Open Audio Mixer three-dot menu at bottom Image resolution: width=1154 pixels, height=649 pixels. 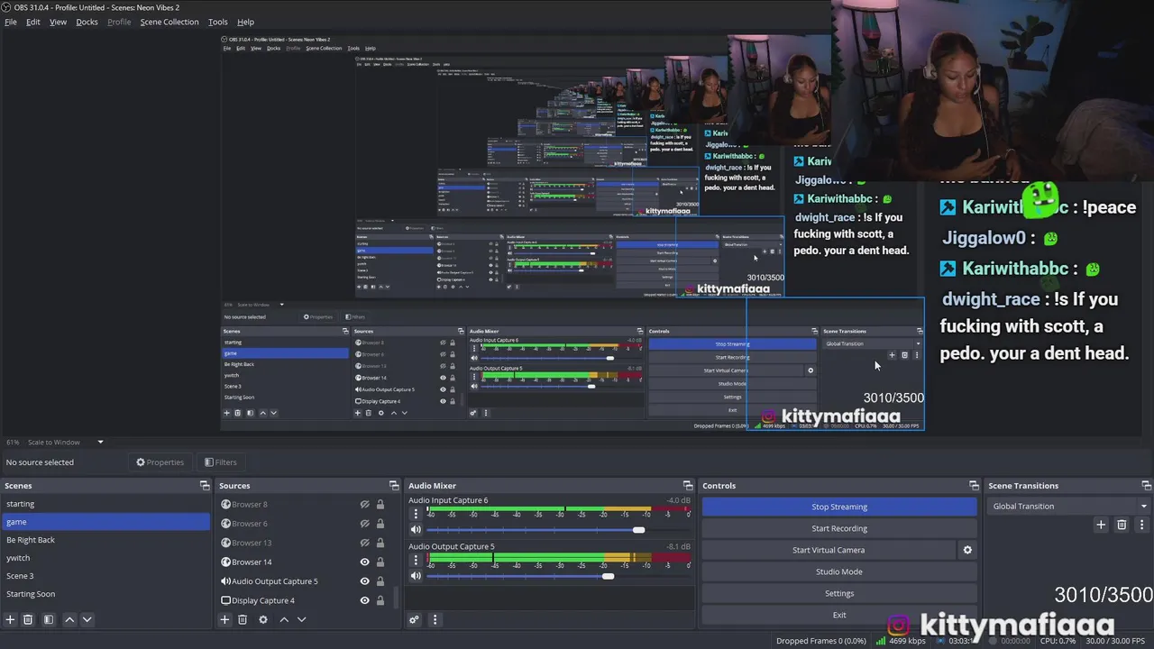click(435, 619)
